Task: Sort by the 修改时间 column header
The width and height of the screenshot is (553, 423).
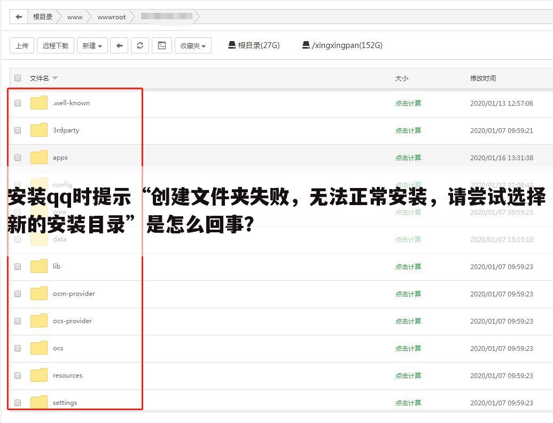Action: (x=483, y=79)
